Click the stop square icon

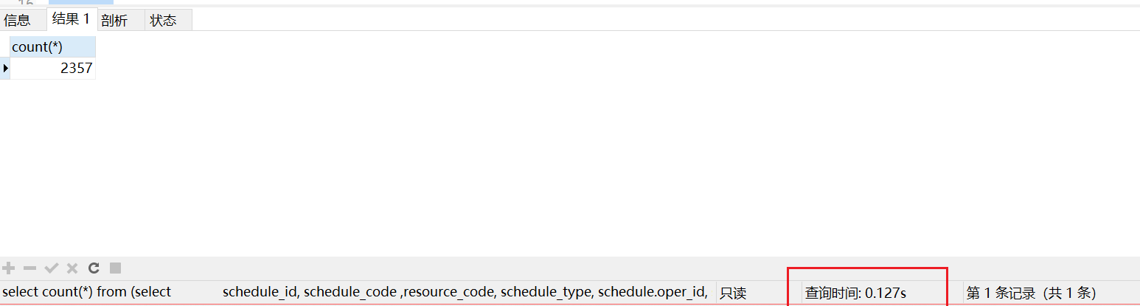(115, 268)
